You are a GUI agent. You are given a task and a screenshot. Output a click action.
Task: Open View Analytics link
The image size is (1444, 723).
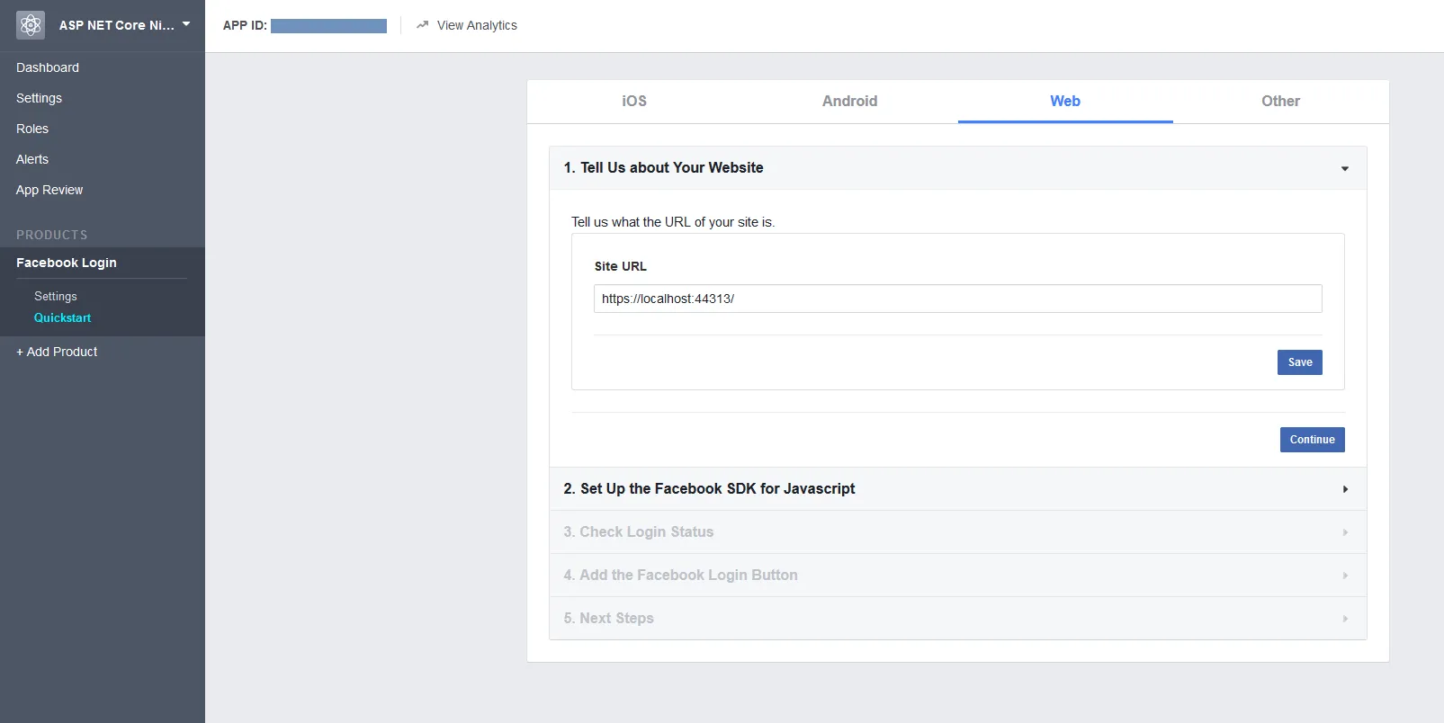pyautogui.click(x=477, y=25)
